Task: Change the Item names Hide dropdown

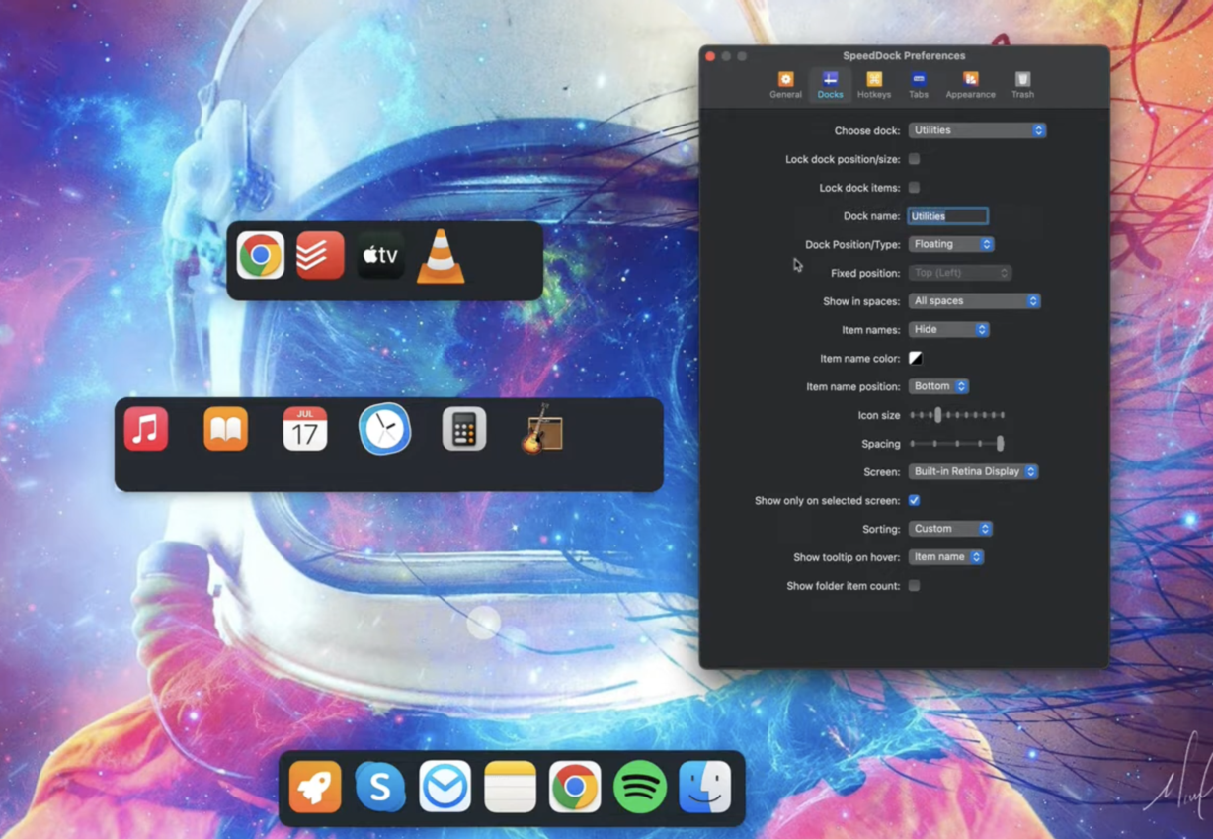Action: (x=948, y=330)
